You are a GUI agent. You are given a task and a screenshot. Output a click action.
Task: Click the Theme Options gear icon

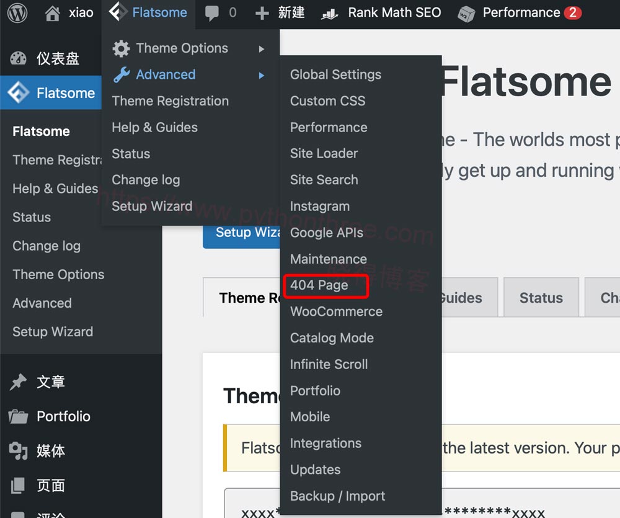click(x=121, y=48)
